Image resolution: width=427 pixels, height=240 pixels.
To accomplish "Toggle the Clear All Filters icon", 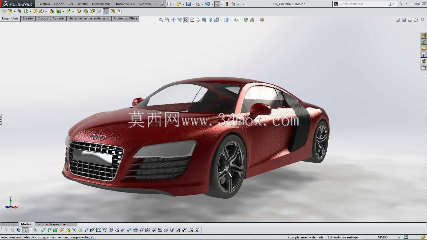I will (12, 230).
